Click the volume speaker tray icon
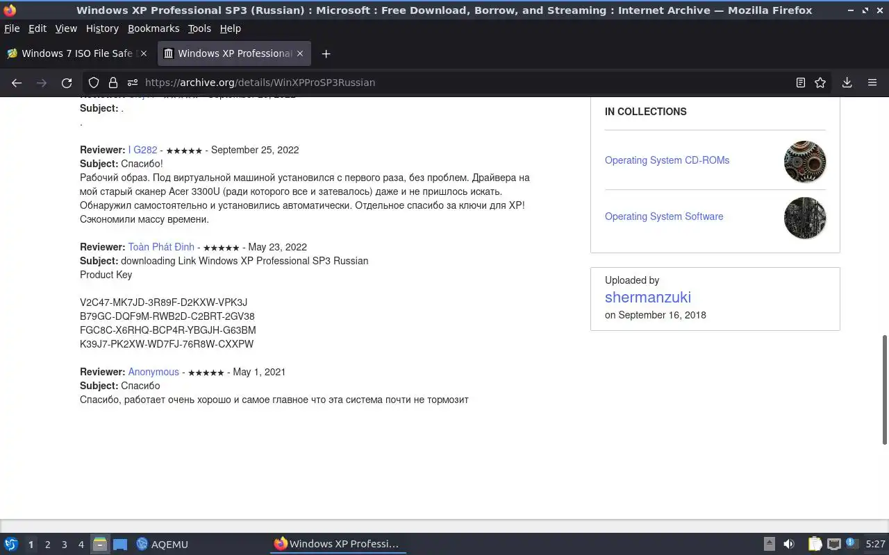The image size is (889, 555). point(789,544)
